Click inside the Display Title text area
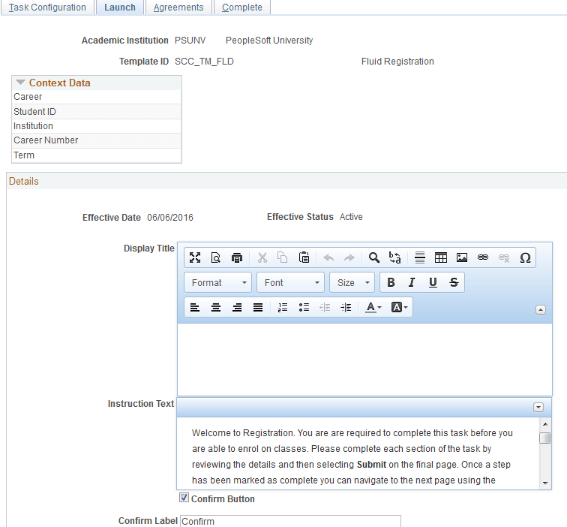 point(364,360)
